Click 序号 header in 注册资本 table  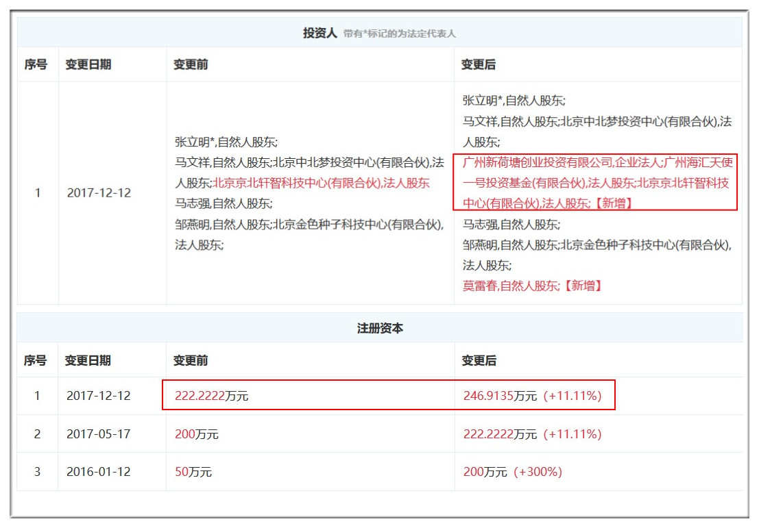pos(36,360)
